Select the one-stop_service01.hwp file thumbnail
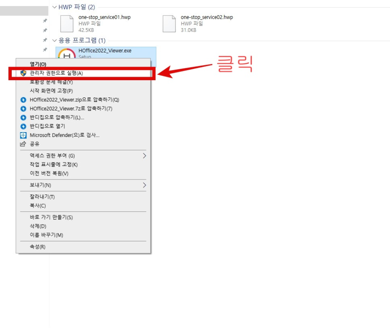The image size is (390, 328). coord(66,23)
